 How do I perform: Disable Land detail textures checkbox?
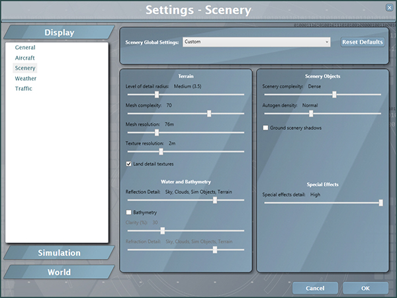[128, 164]
